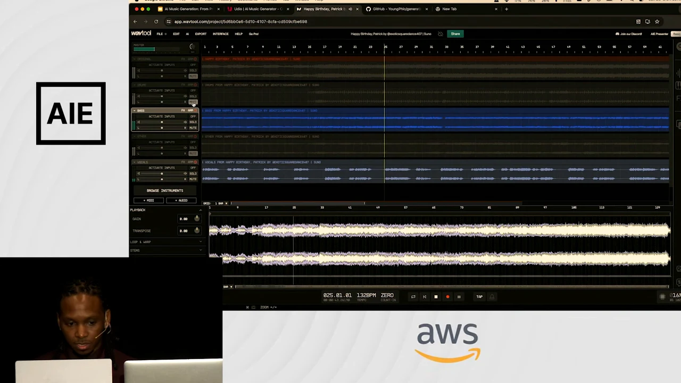Collapse the Drums track header triangle
The width and height of the screenshot is (681, 383).
(135, 85)
